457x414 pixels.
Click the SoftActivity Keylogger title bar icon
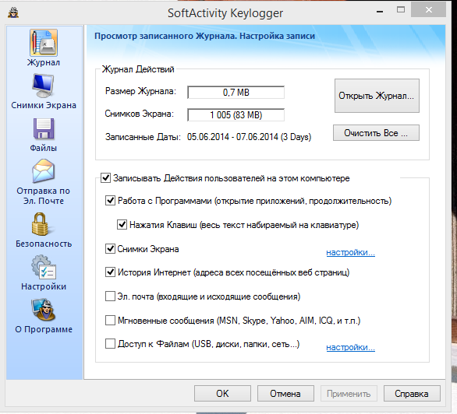click(x=13, y=12)
